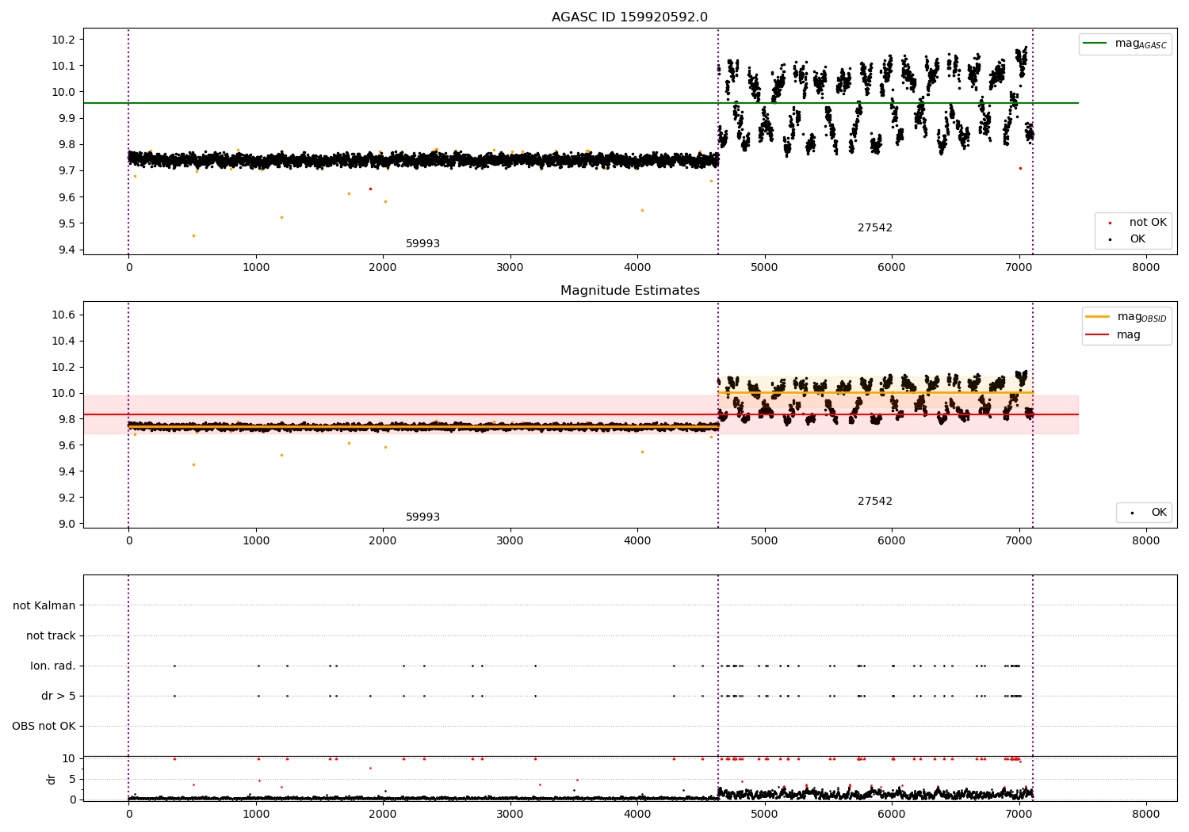Click obsid label '27542' in Magnitude Estimates plot

click(875, 502)
